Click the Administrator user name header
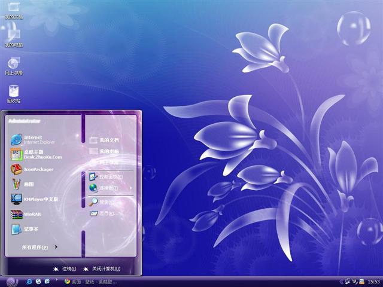 pos(24,121)
